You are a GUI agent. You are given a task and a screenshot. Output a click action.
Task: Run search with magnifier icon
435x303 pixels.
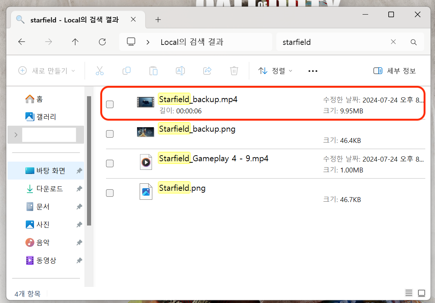tap(414, 42)
